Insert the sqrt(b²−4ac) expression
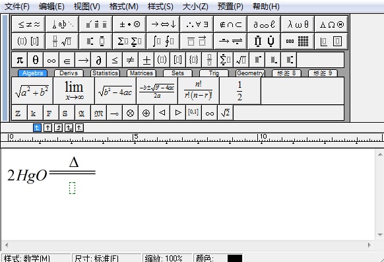 click(115, 91)
